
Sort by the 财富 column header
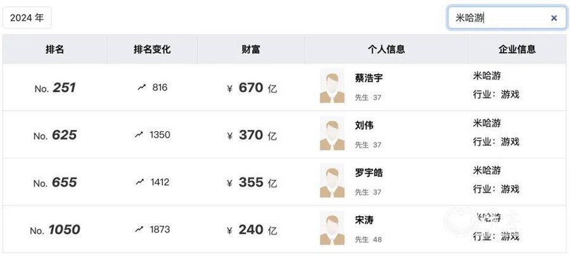[x=251, y=49]
